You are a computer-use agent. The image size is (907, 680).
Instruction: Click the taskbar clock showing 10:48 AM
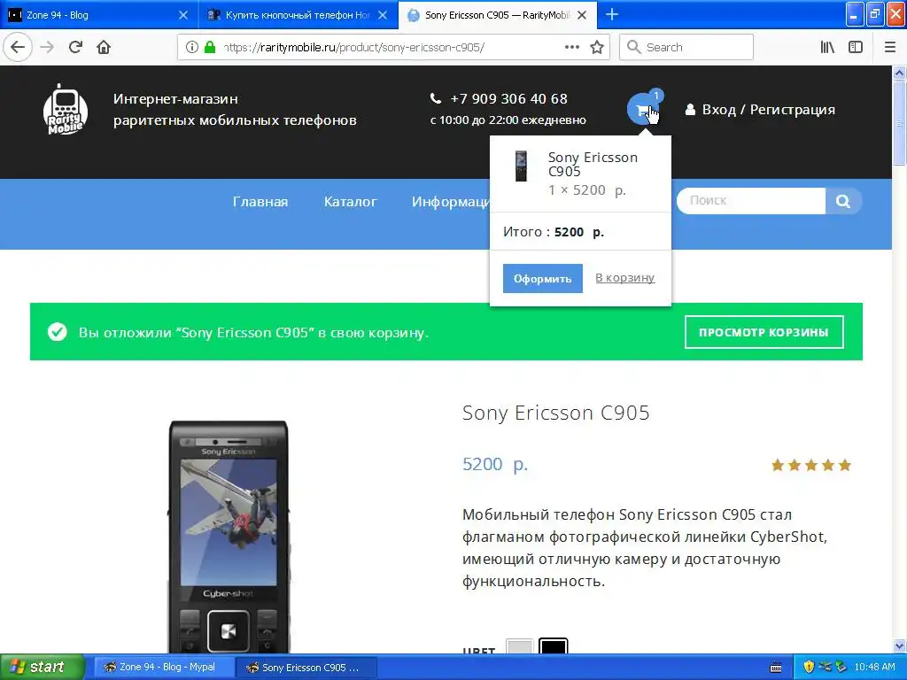pyautogui.click(x=874, y=667)
